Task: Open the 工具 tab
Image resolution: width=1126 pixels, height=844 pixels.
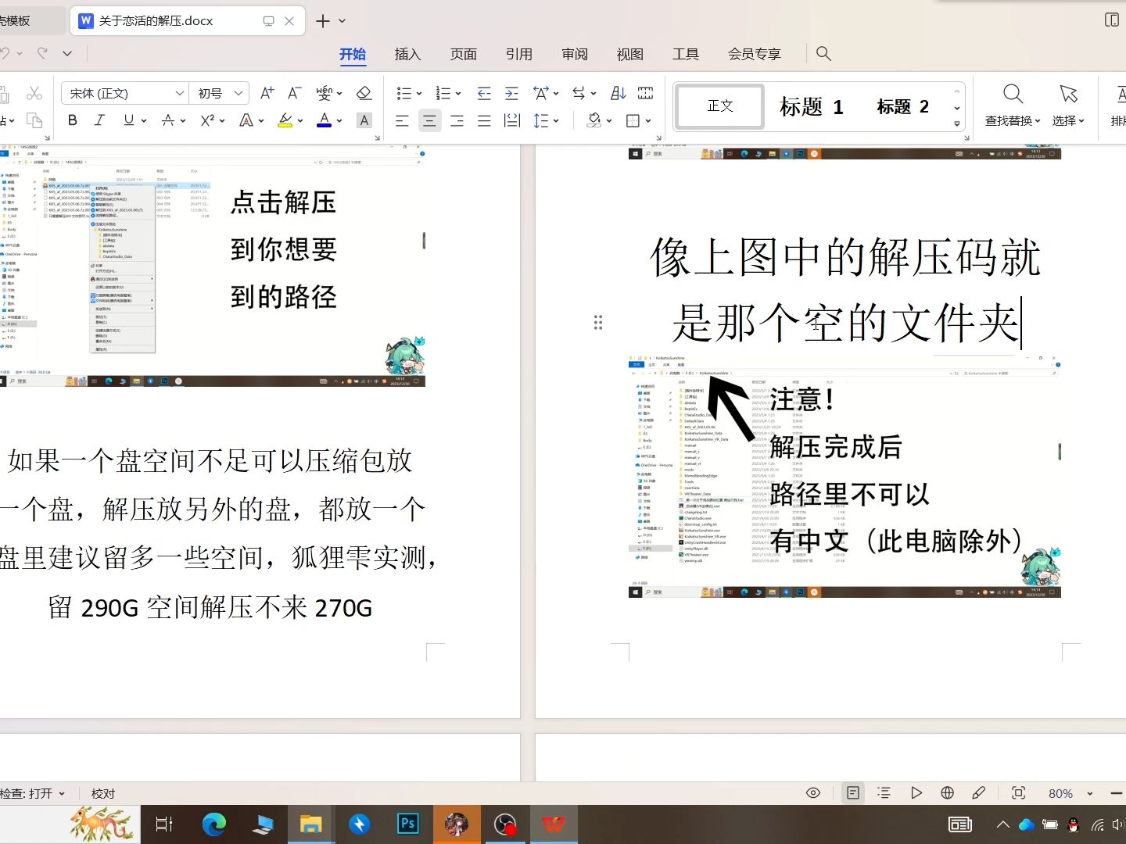Action: click(x=685, y=54)
